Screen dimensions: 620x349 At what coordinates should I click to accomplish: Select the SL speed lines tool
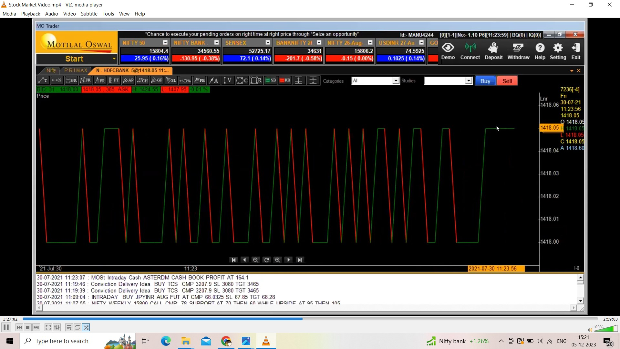pyautogui.click(x=171, y=80)
